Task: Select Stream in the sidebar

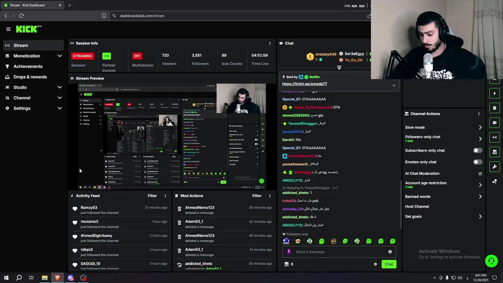Action: pyautogui.click(x=33, y=45)
